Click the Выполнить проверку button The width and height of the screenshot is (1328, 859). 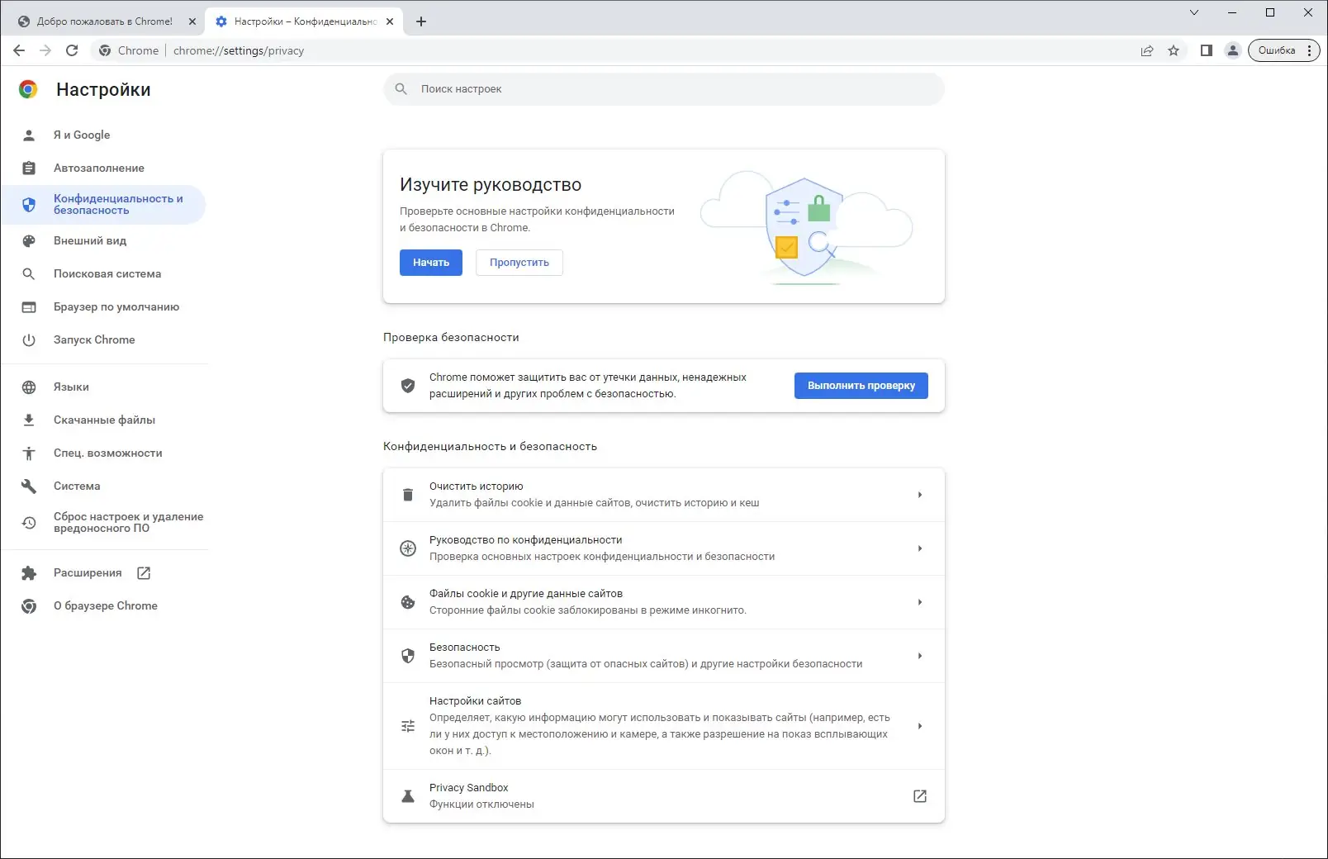coord(861,385)
